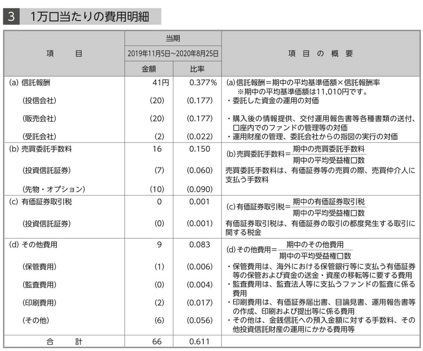The height and width of the screenshot is (351, 423).
Task: Click the numerator '期中のその他費用'
Action: 315,244
